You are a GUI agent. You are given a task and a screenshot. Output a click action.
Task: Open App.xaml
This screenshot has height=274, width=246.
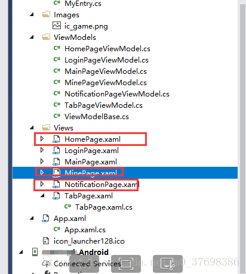[x=70, y=219]
